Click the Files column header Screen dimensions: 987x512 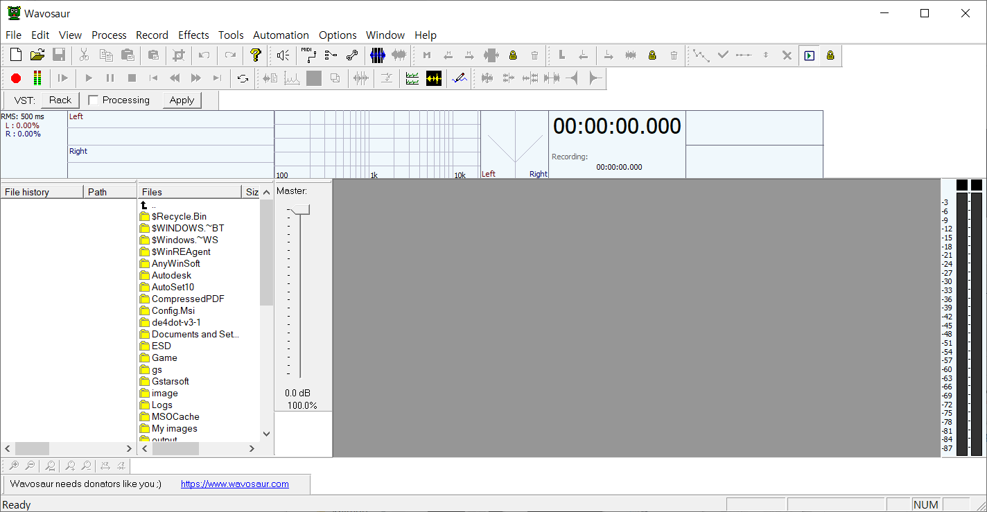click(x=190, y=192)
